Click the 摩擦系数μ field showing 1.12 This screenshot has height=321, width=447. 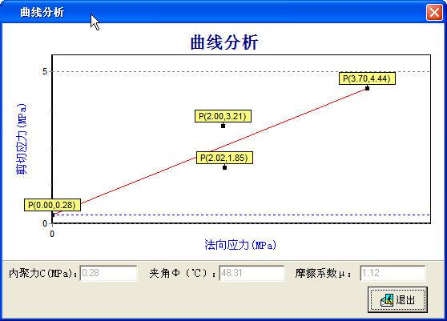(x=393, y=273)
